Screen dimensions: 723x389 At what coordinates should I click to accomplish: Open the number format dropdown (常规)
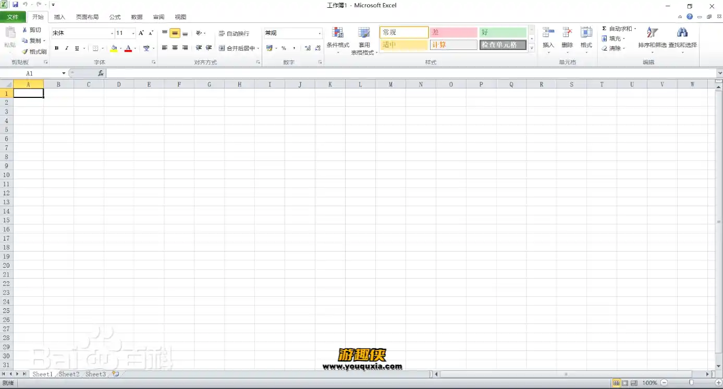[320, 33]
